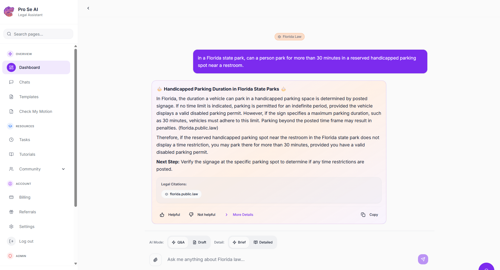
Task: Open the Chats section
Action: click(24, 82)
